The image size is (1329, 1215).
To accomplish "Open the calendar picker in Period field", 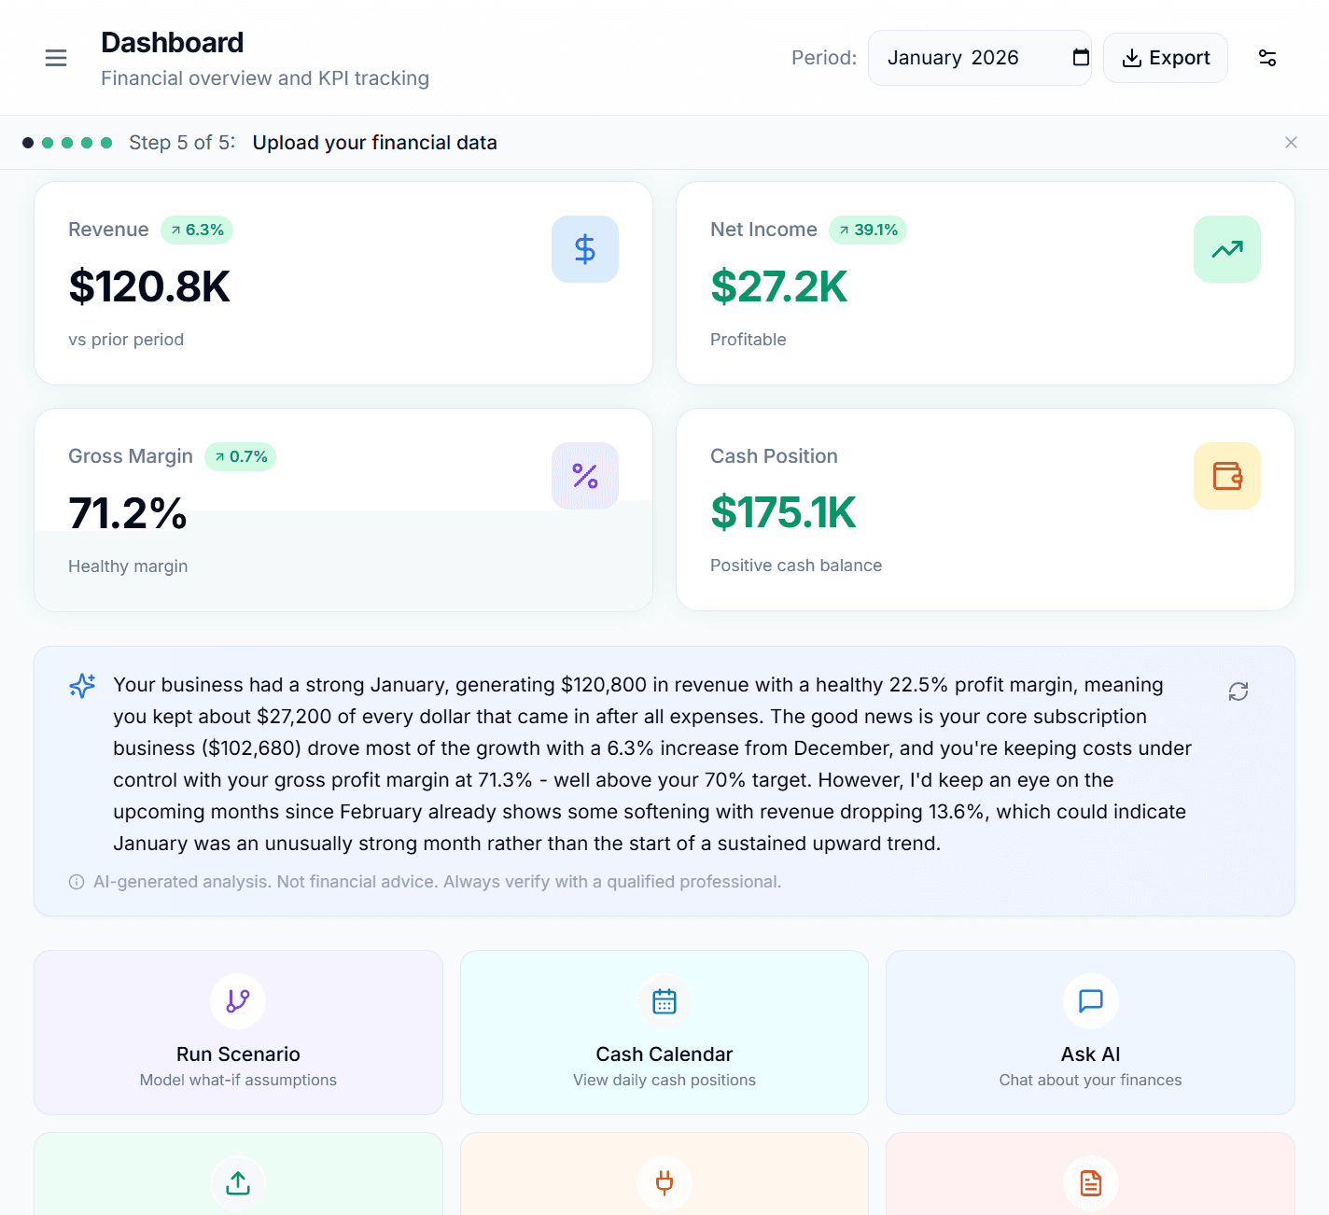I will pos(1081,58).
